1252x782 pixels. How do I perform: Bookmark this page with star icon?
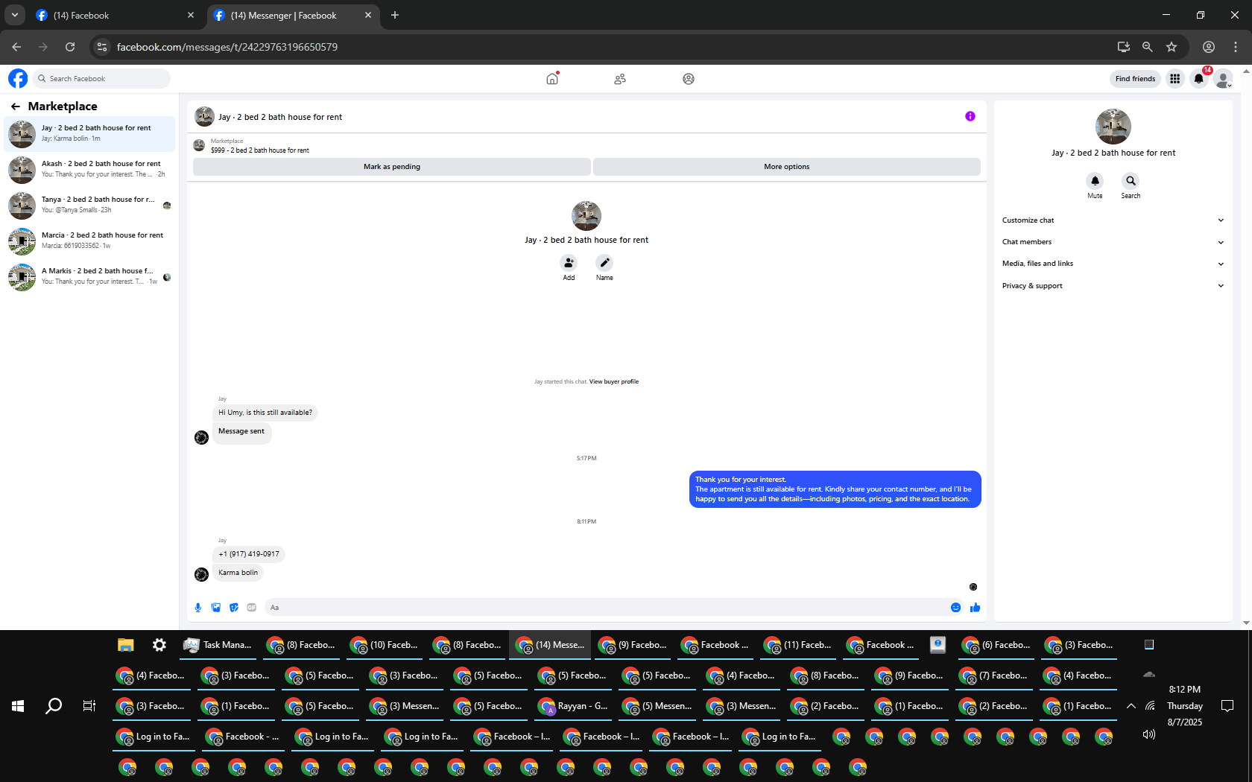point(1172,47)
